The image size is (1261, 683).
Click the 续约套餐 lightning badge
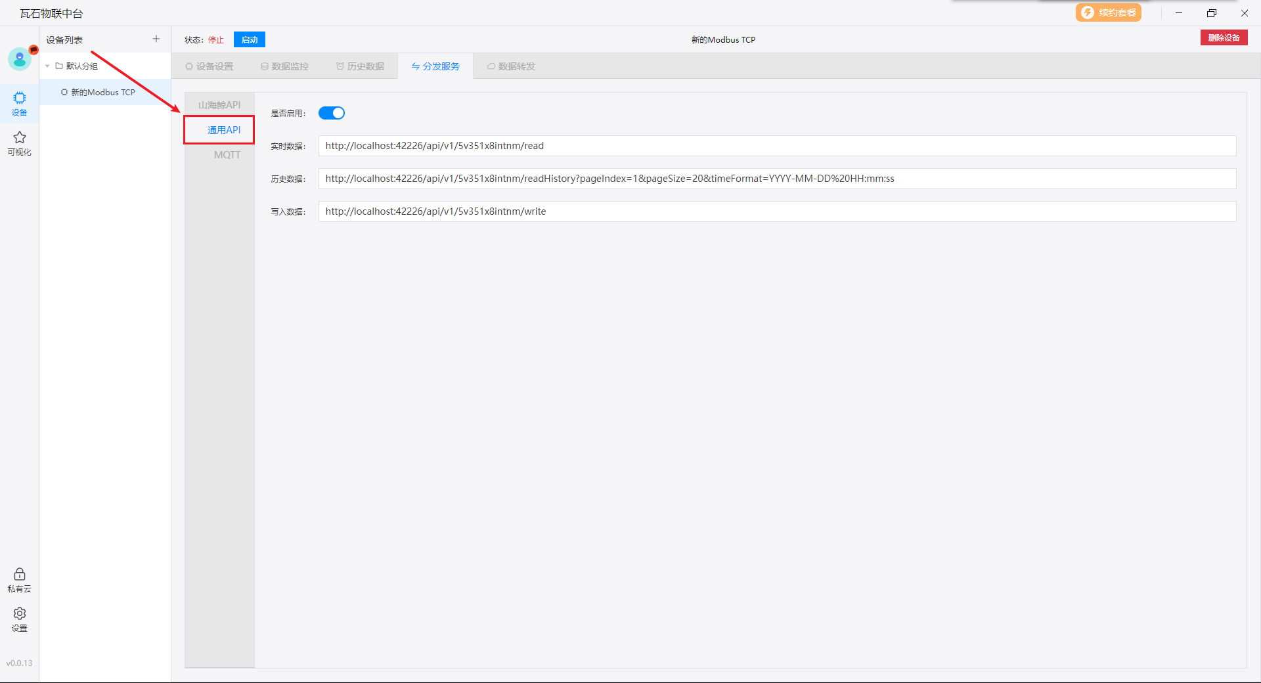click(x=1108, y=12)
